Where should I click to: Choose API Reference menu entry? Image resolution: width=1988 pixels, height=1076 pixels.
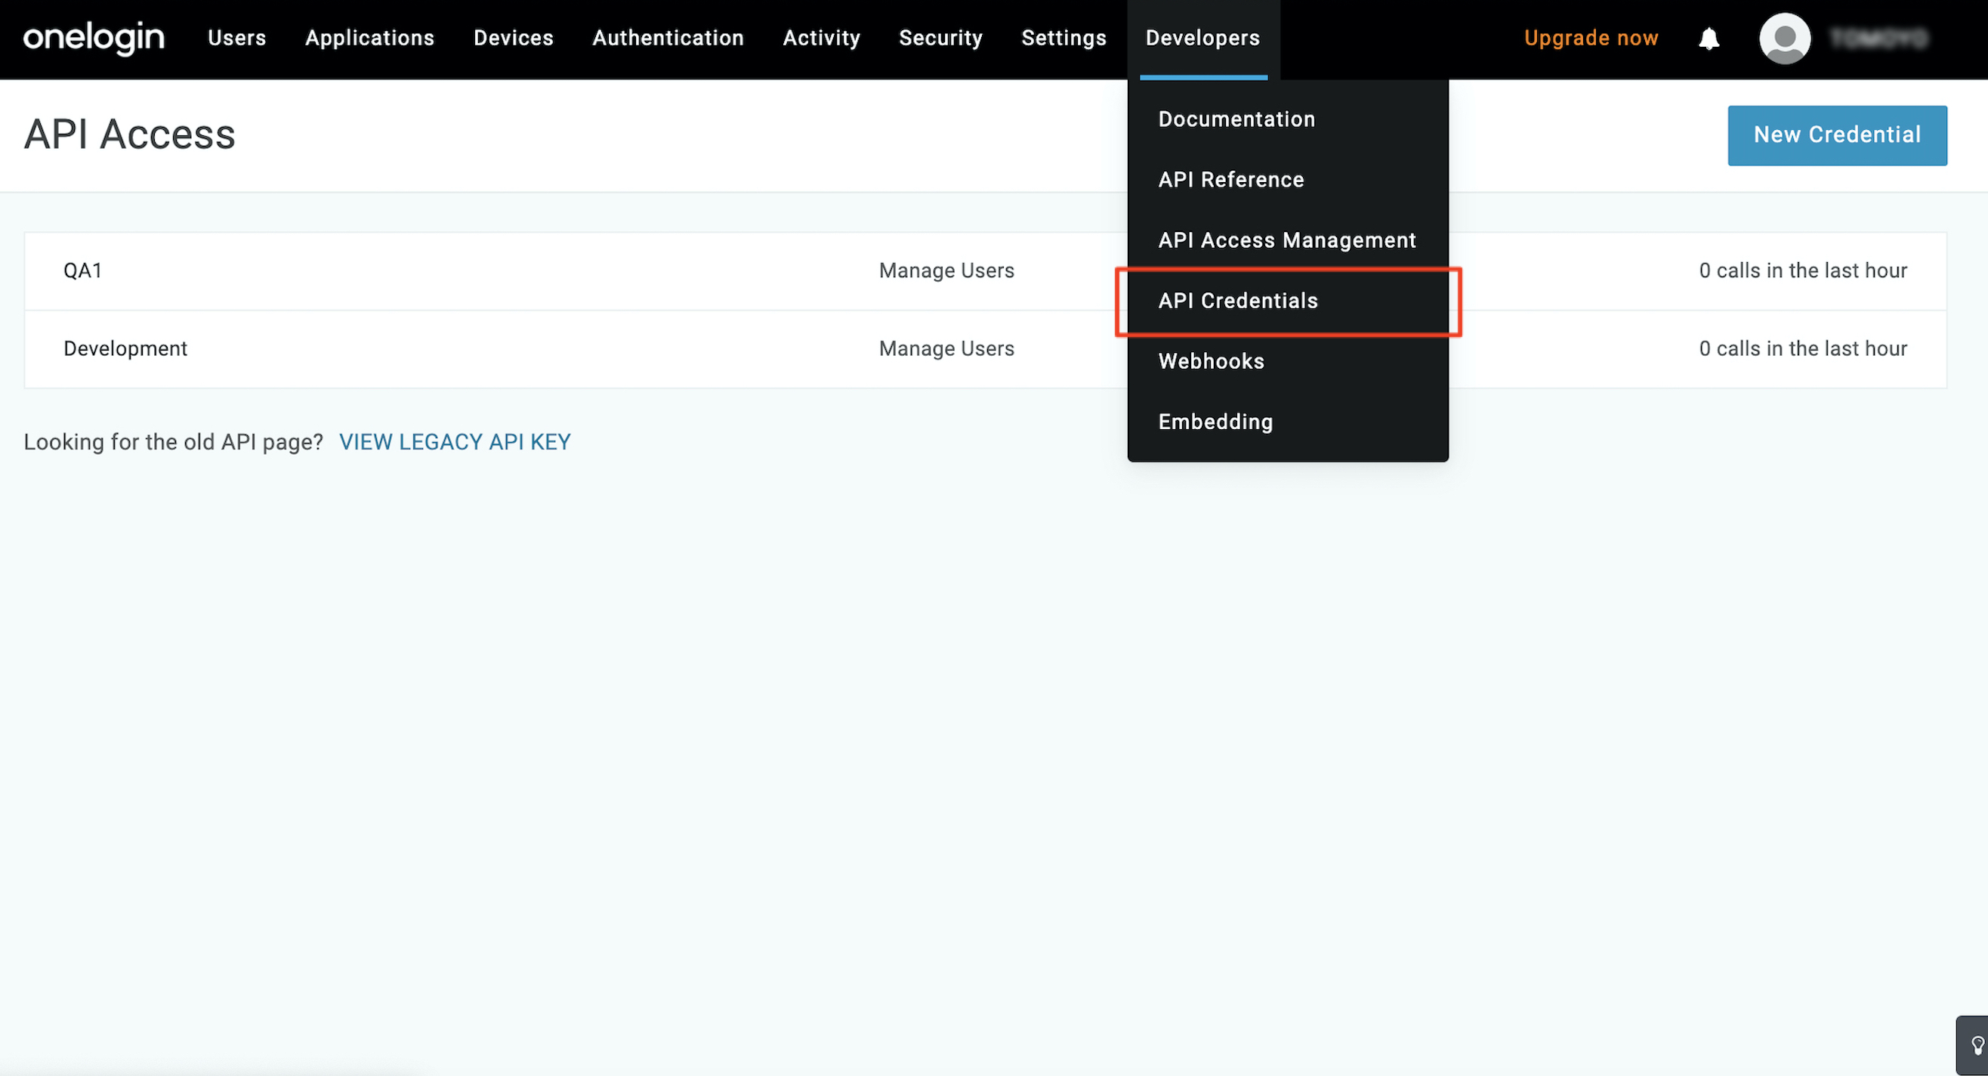point(1231,180)
